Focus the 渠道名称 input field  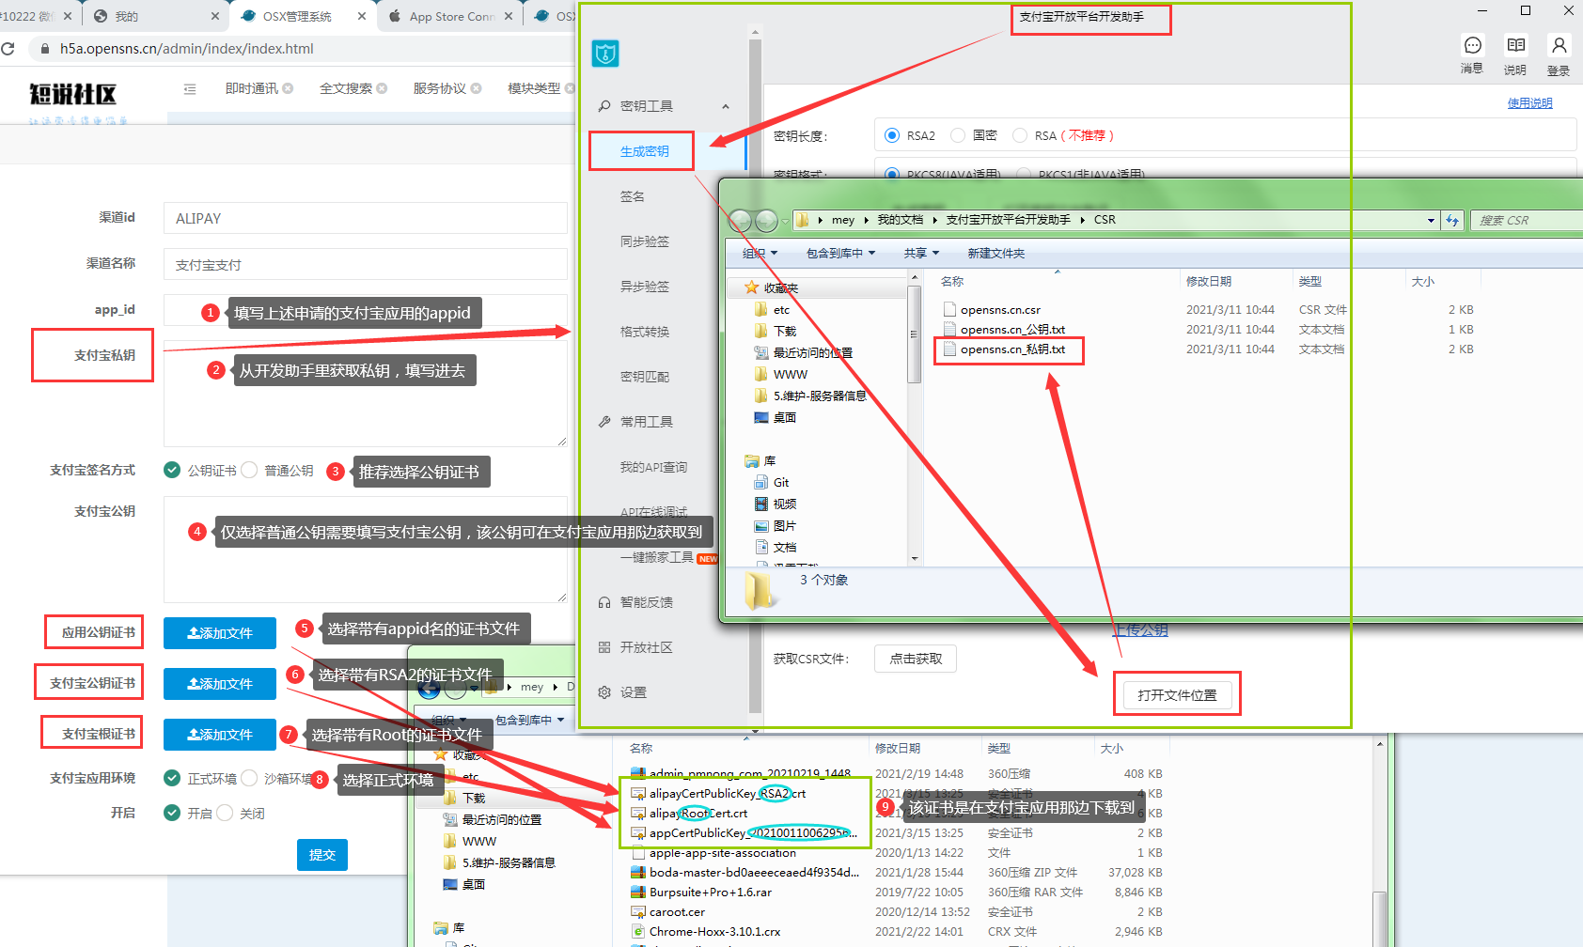(x=366, y=265)
